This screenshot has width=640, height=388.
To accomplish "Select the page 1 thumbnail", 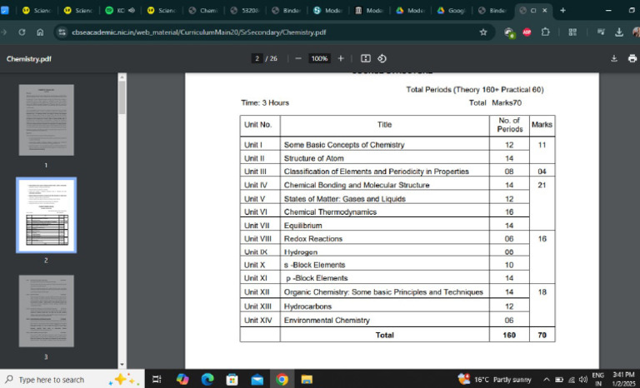I will pos(46,121).
